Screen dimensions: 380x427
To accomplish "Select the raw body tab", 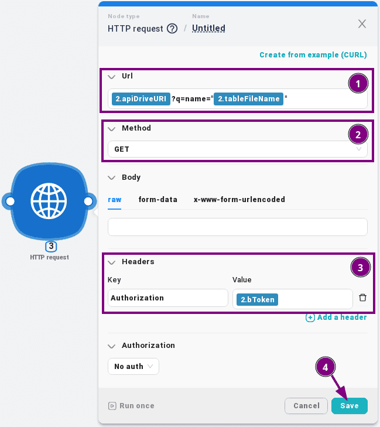I will [114, 199].
